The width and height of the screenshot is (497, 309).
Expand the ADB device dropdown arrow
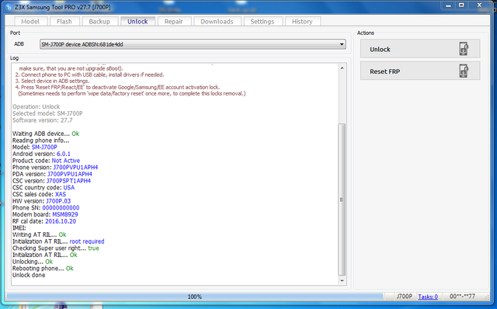click(342, 44)
